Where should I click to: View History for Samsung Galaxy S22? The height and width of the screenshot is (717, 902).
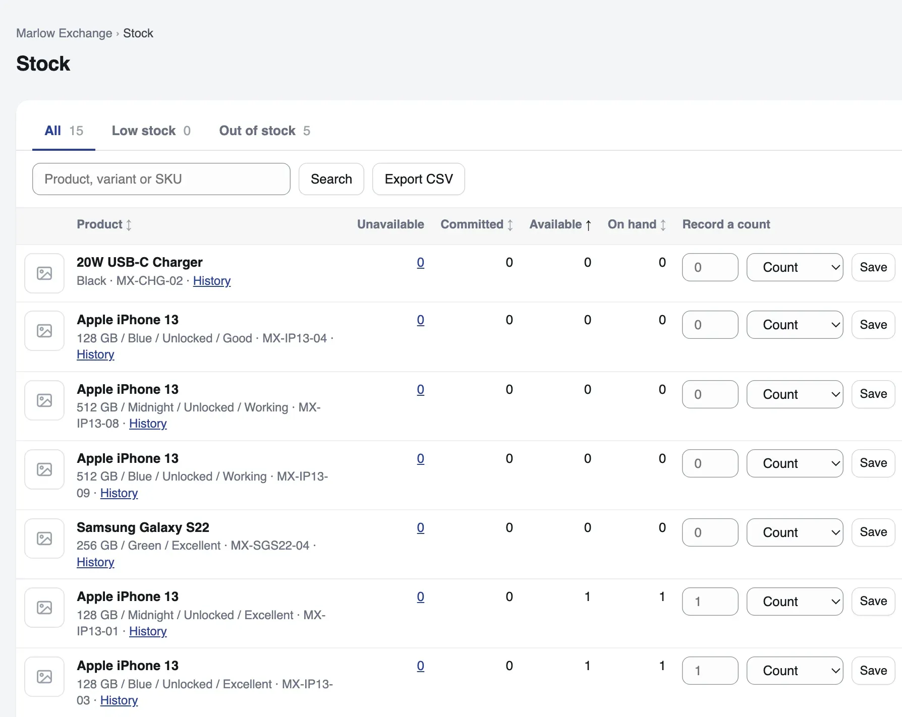95,562
